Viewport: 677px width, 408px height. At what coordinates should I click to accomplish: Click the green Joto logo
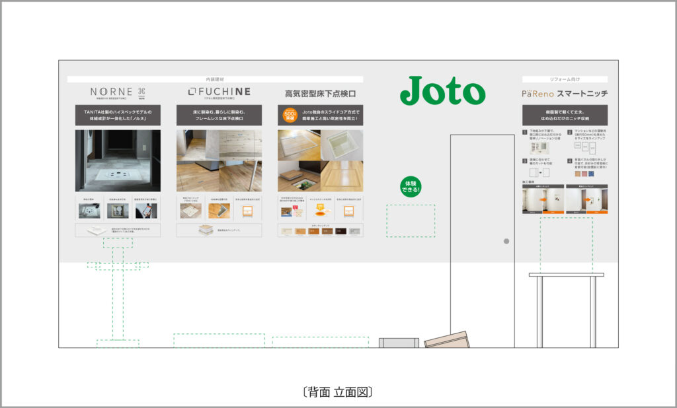[x=442, y=92]
